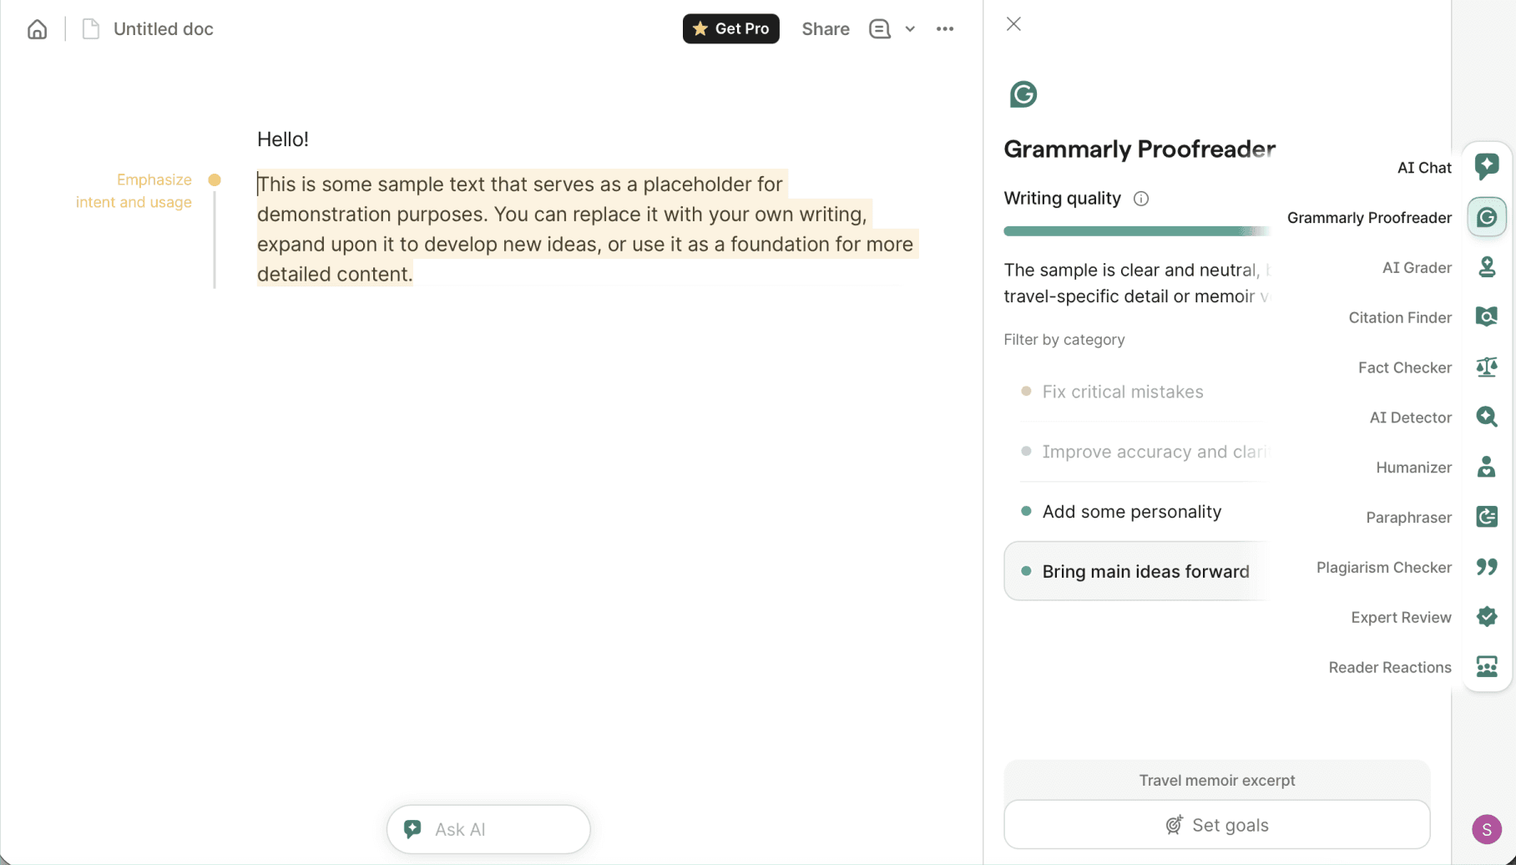Click the orange suggestion dot marker
Viewport: 1516px width, 865px height.
click(215, 180)
